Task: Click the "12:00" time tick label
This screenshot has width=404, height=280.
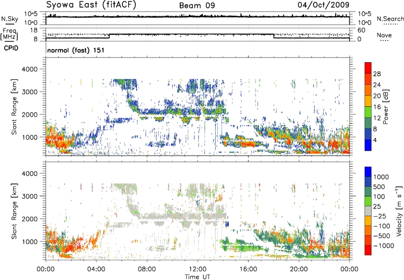Action: 197,269
